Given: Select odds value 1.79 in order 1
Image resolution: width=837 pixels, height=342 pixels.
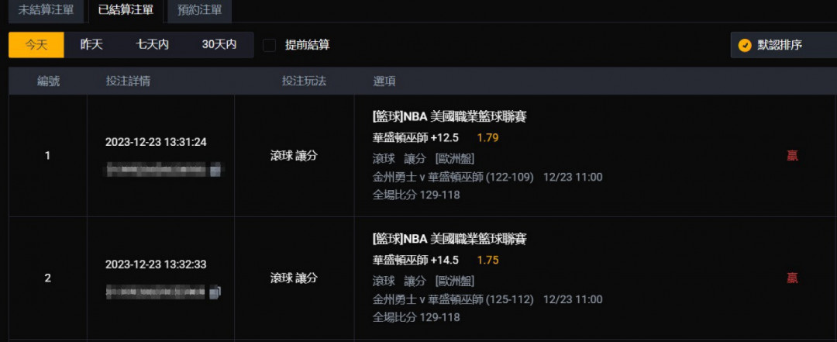Looking at the screenshot, I should [488, 138].
